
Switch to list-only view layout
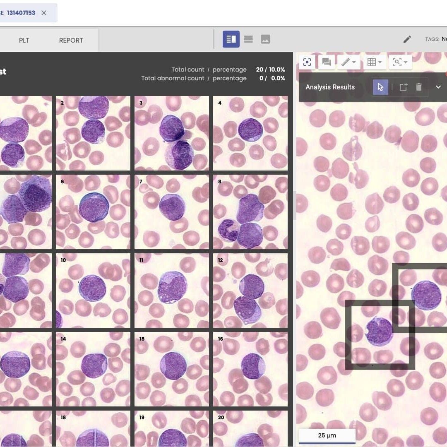coord(248,39)
